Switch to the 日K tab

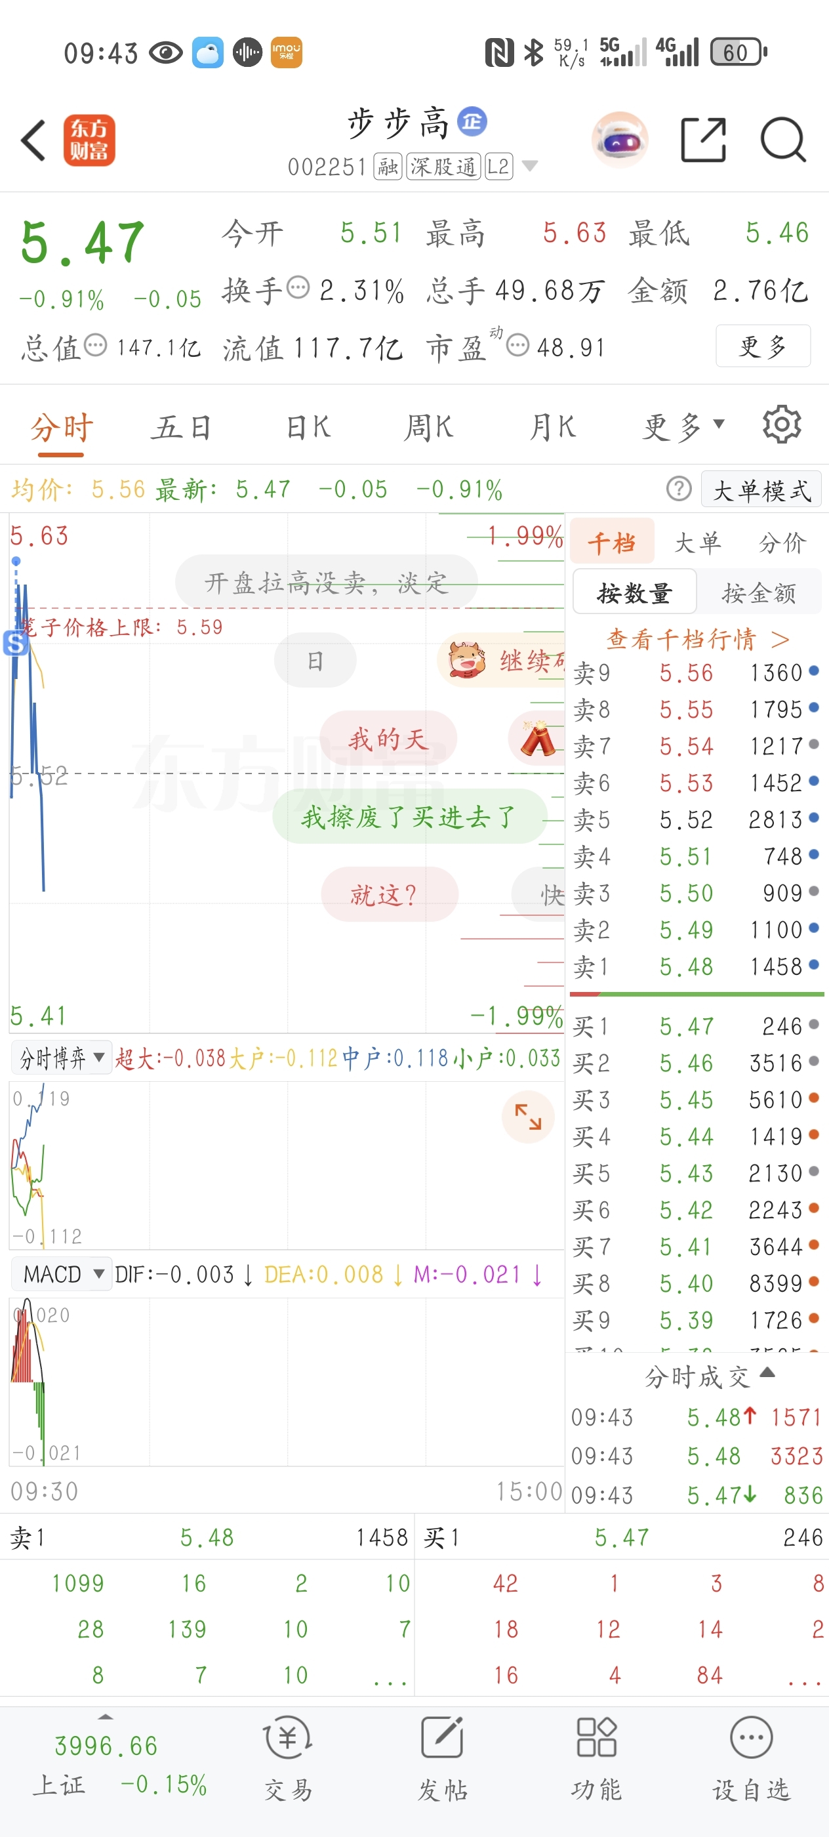(308, 427)
